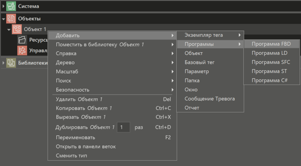Click the Управление arrows icon

click(22, 50)
